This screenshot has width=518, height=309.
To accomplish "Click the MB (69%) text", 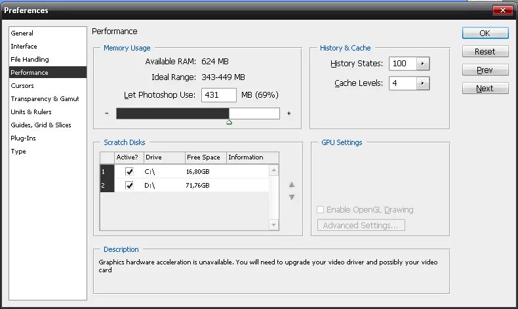I will coord(260,95).
